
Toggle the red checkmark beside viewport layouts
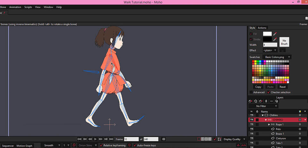coord(215,139)
